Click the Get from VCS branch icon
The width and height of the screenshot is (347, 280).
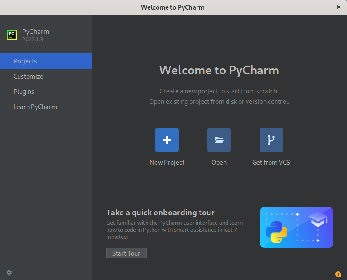[271, 140]
